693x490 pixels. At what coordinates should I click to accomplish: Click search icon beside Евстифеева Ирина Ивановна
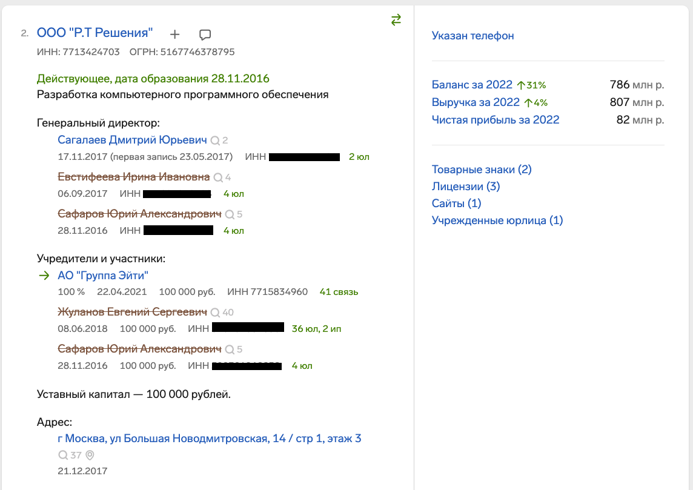coord(218,177)
